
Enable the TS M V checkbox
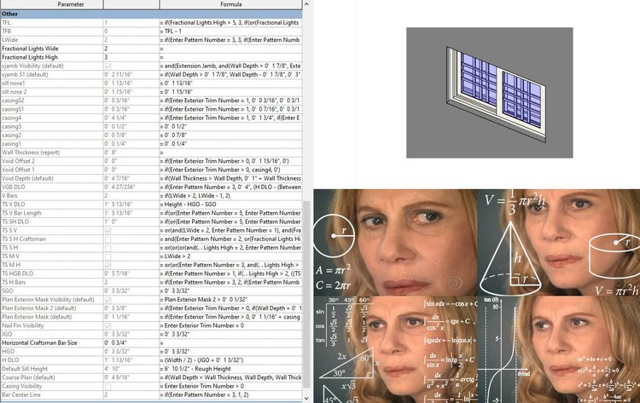107,255
